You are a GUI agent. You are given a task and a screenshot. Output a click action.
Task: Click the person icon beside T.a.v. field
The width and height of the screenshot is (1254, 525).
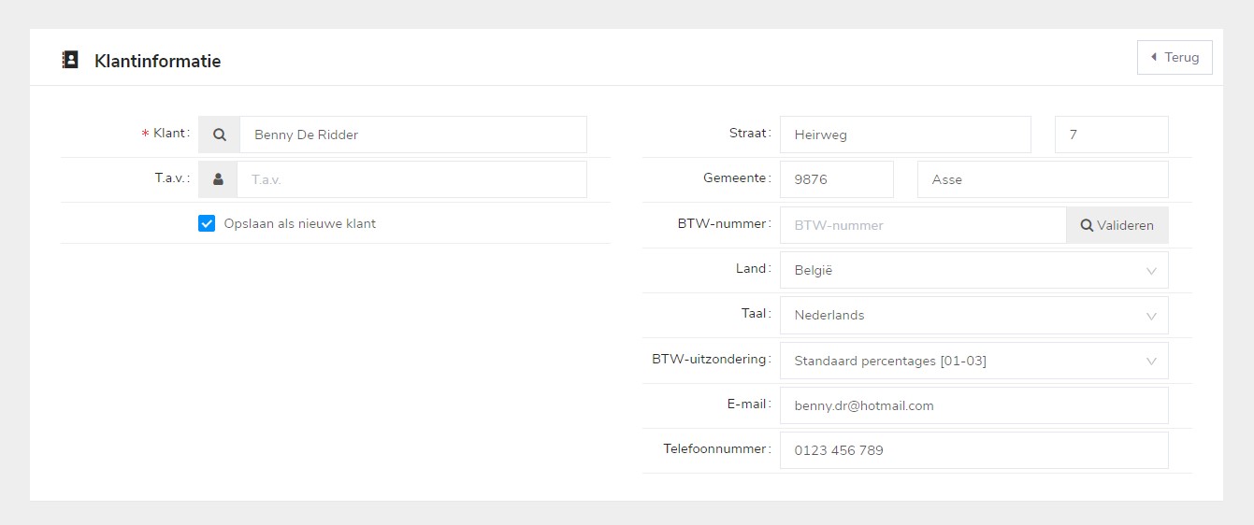(x=218, y=179)
